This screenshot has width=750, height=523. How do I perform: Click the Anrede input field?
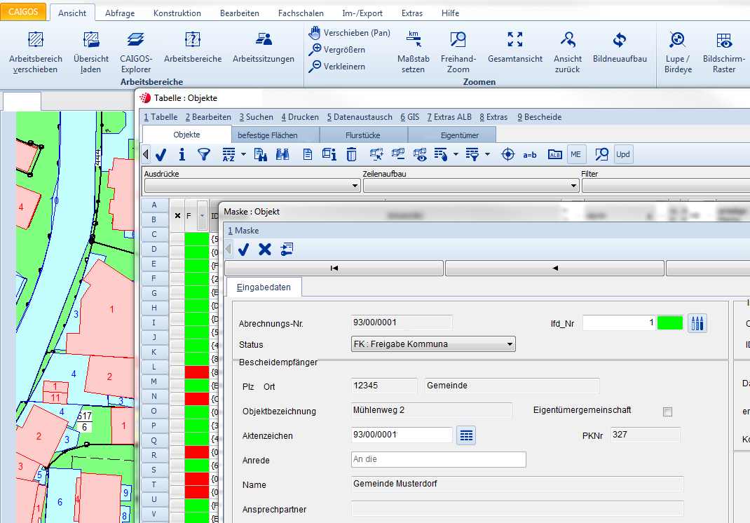click(438, 460)
